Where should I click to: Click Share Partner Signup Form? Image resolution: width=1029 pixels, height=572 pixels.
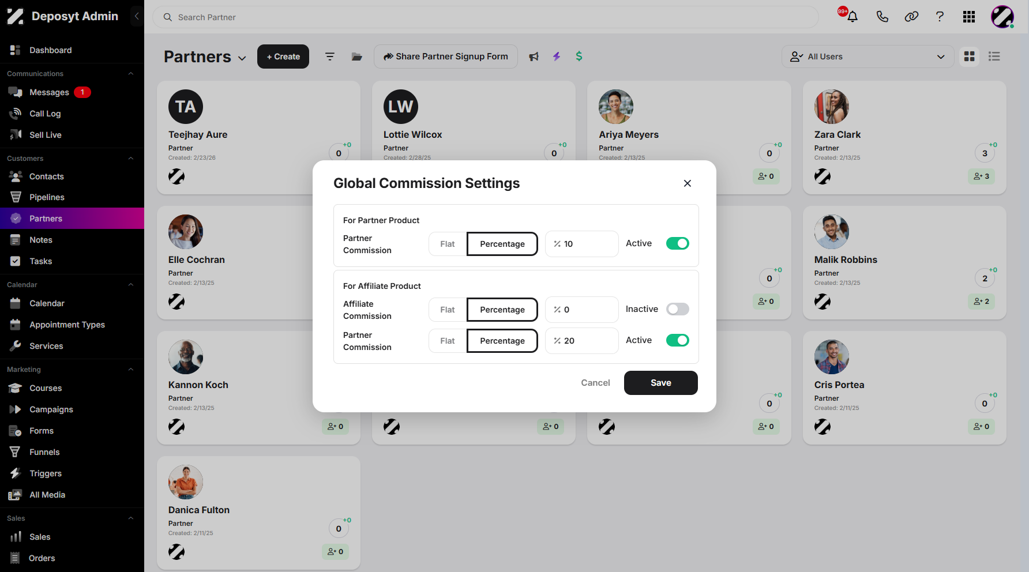446,57
